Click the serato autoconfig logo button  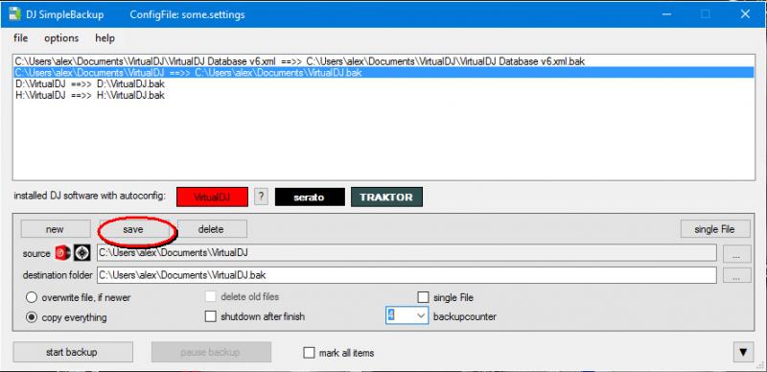pyautogui.click(x=310, y=198)
